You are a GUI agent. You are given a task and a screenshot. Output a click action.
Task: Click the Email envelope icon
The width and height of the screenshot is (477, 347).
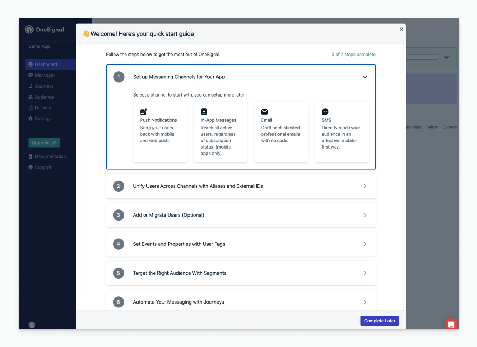click(265, 112)
